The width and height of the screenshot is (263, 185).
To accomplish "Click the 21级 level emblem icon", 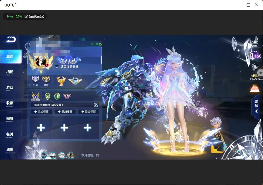I will [255, 43].
